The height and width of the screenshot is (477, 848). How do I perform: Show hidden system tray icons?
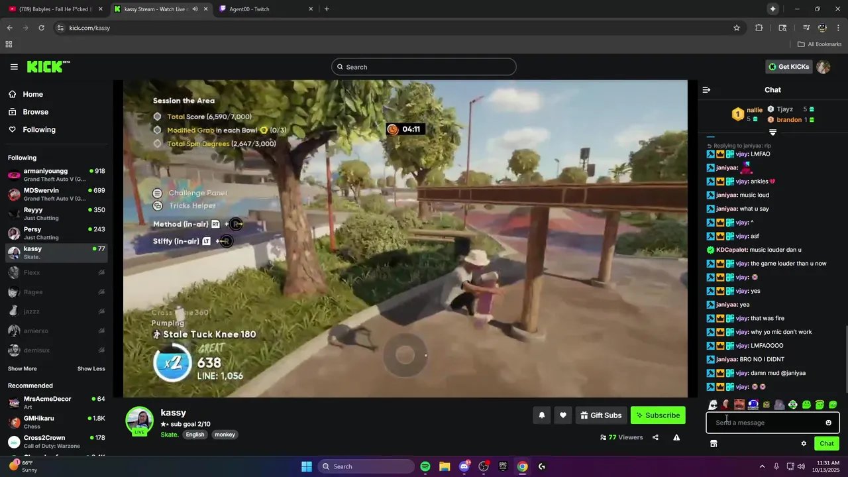click(762, 466)
